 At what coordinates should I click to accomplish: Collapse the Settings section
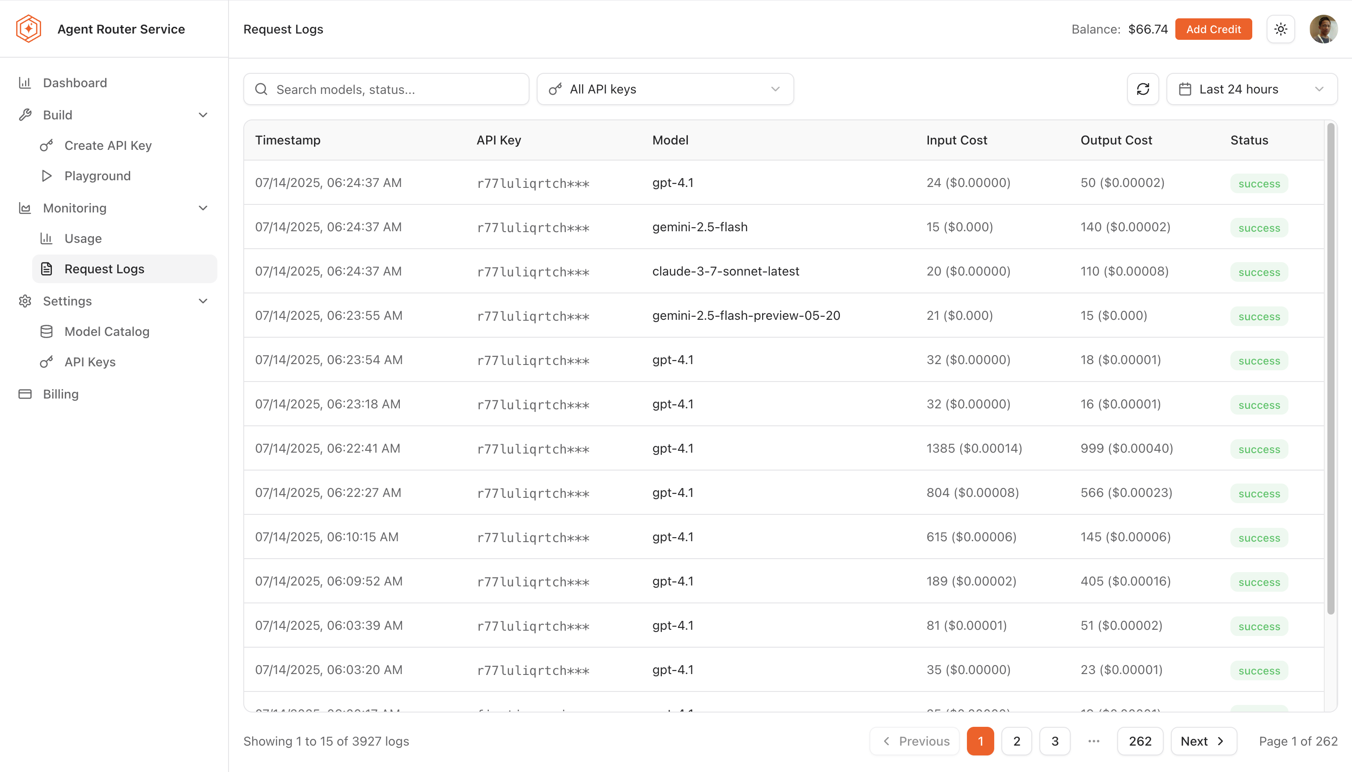(x=203, y=301)
